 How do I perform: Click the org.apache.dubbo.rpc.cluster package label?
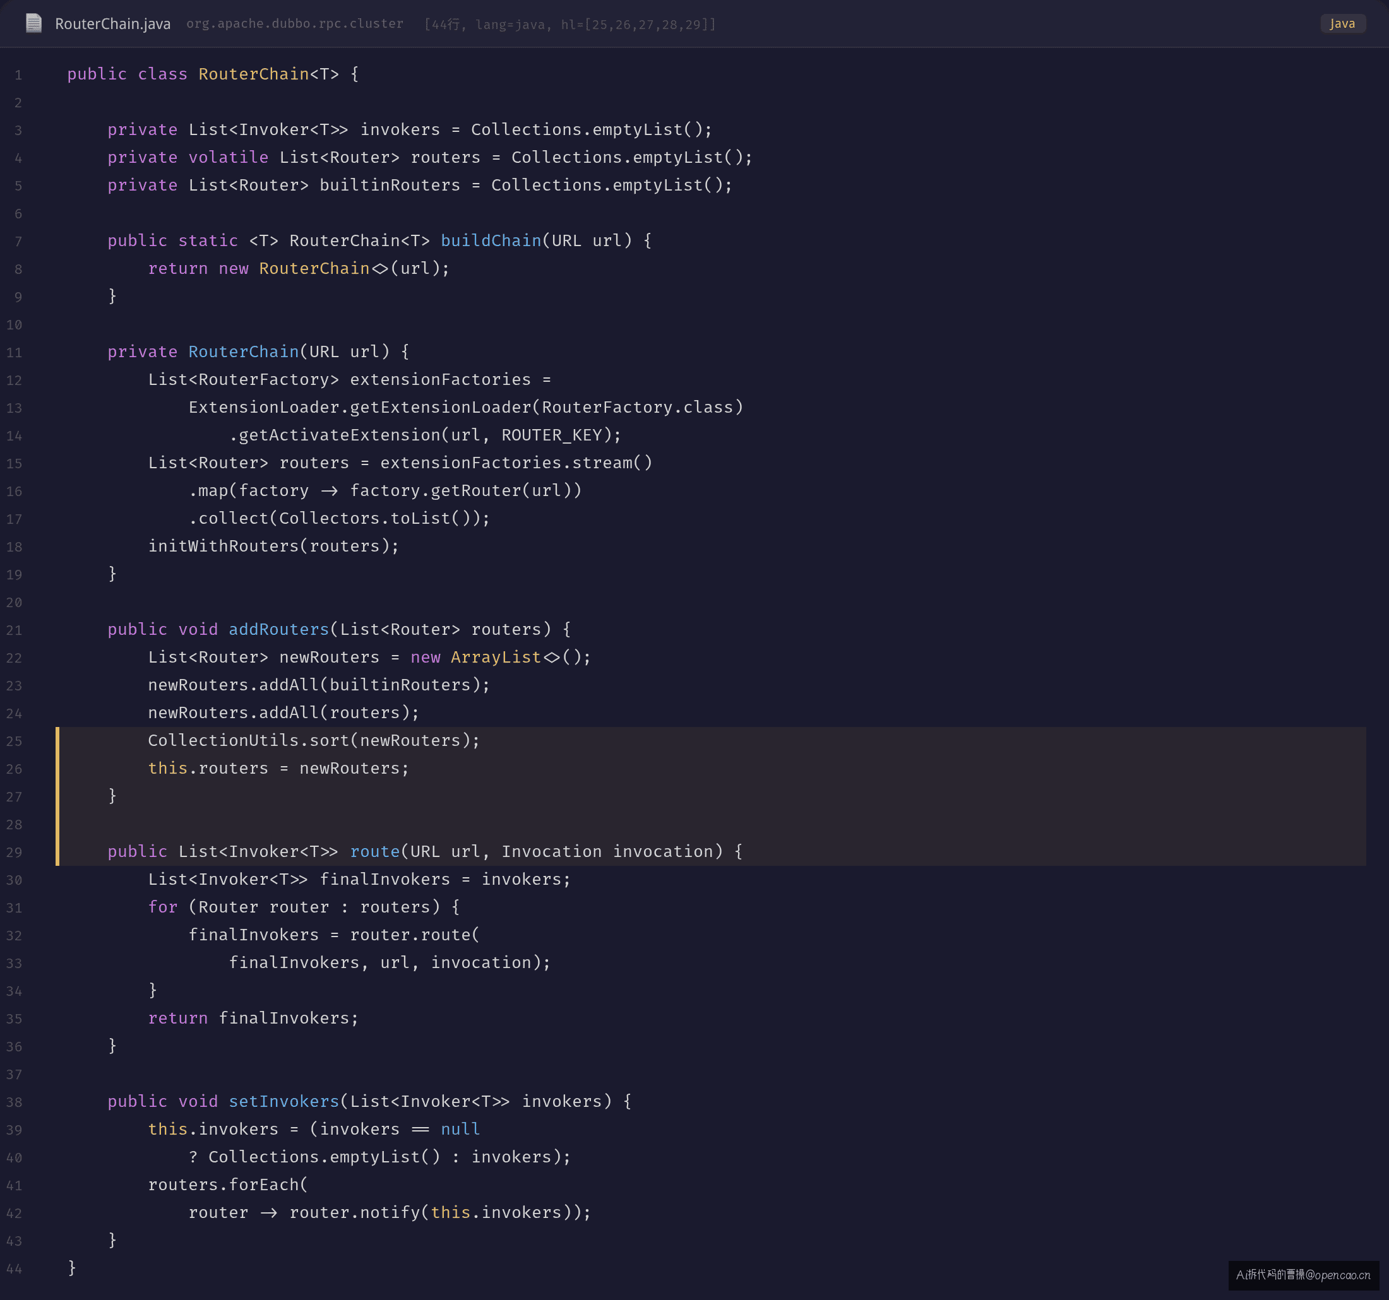[x=295, y=24]
